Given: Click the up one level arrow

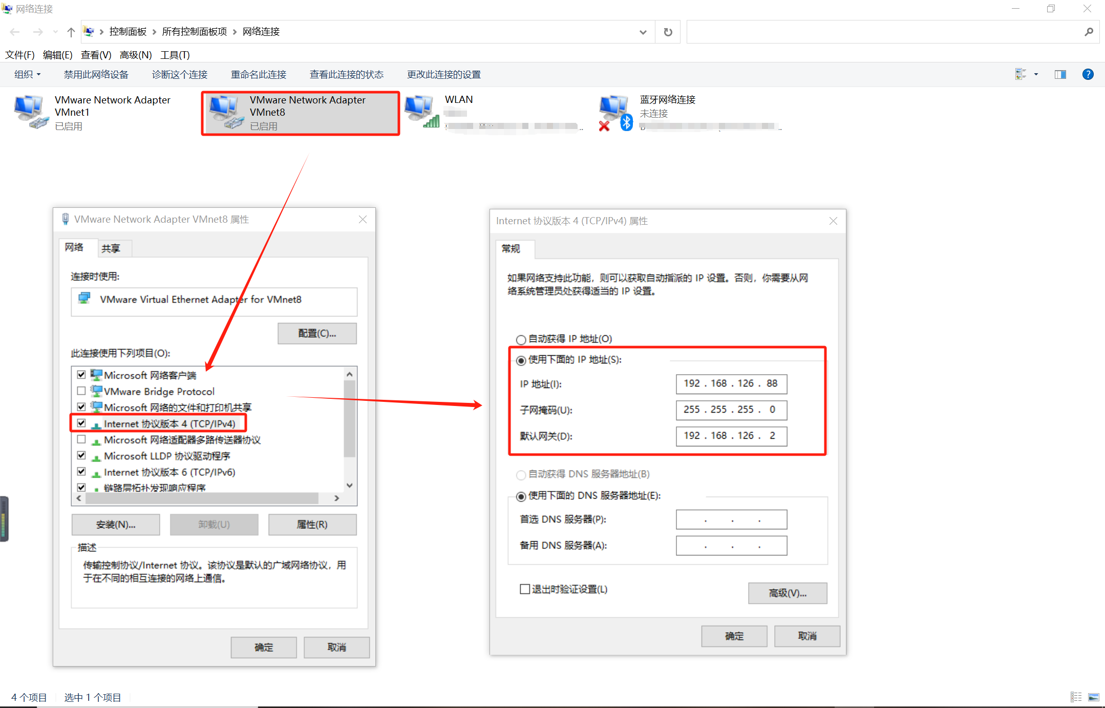Looking at the screenshot, I should [x=71, y=32].
